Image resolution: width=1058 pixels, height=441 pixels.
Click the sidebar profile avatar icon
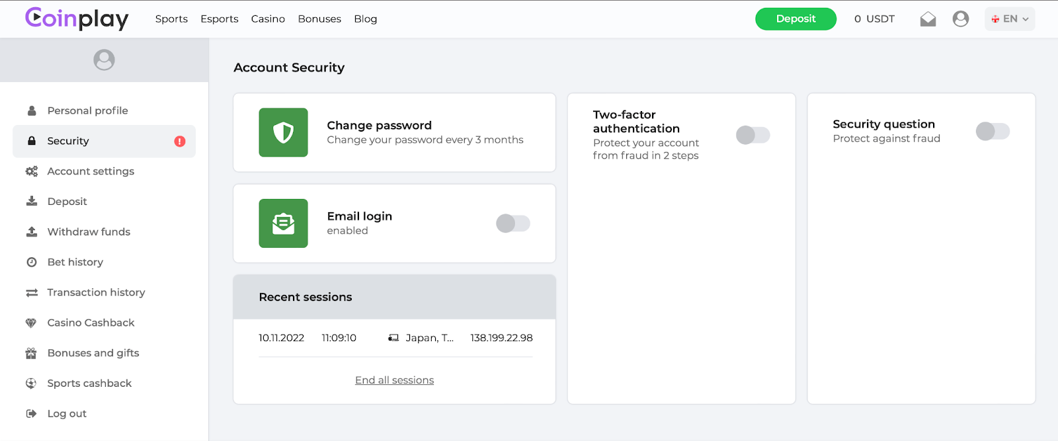point(104,60)
